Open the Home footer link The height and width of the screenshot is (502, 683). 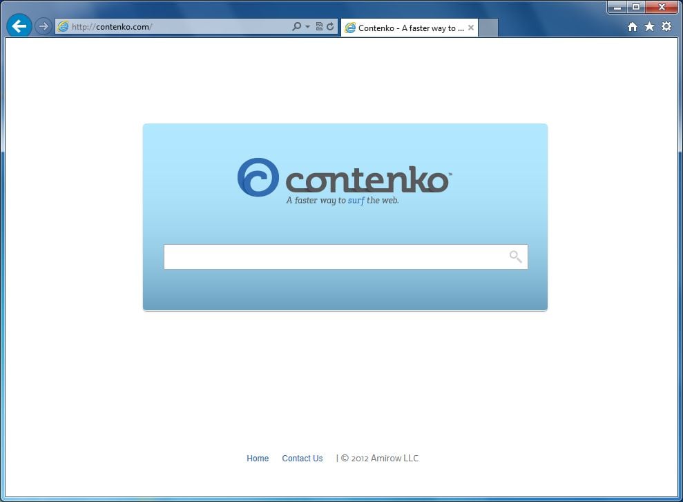pos(258,458)
